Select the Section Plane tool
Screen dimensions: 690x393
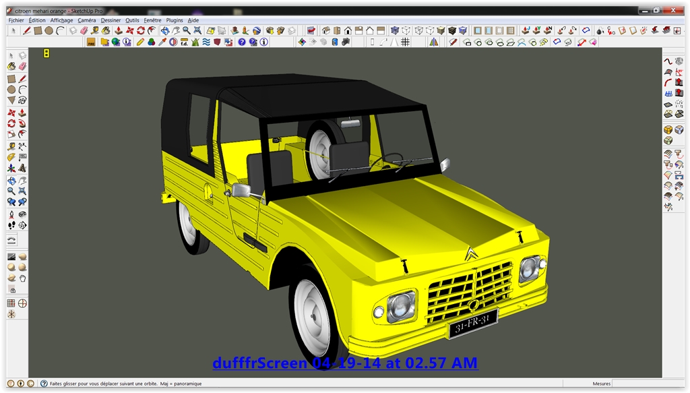coord(22,225)
